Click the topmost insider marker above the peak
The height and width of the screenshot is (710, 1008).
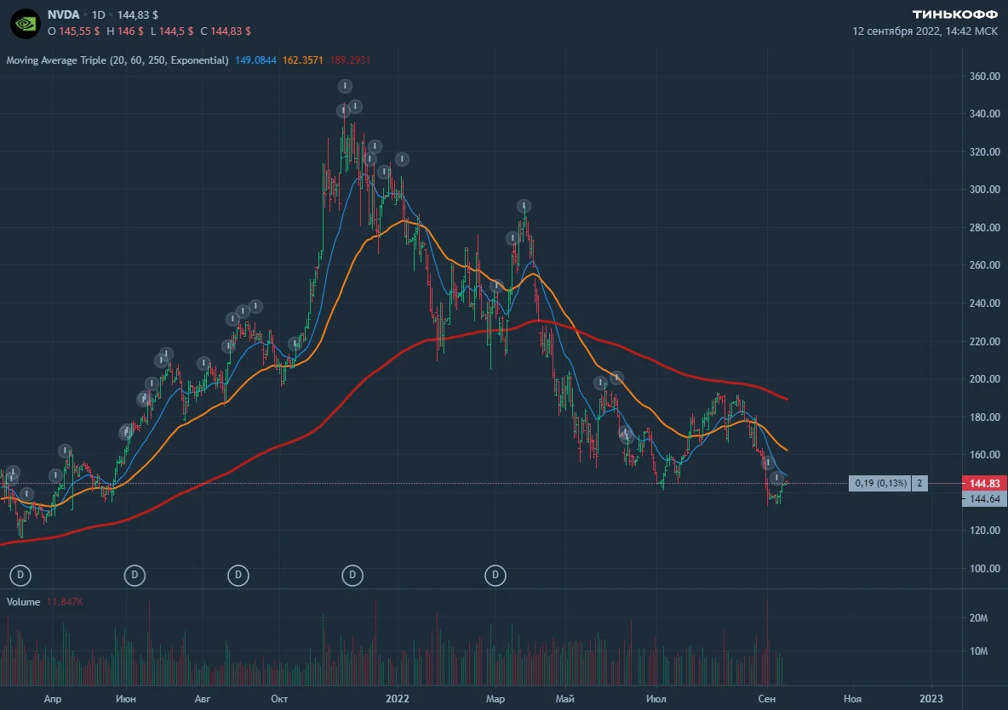(x=345, y=86)
